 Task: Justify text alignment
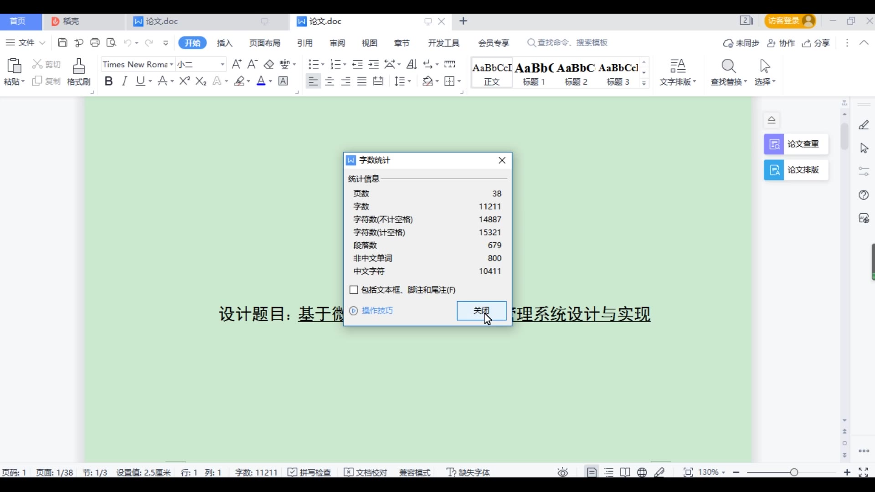[362, 81]
